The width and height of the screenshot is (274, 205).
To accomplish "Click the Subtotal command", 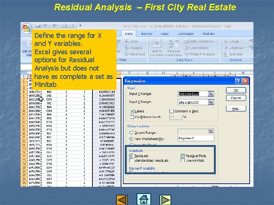I will pos(233,54).
